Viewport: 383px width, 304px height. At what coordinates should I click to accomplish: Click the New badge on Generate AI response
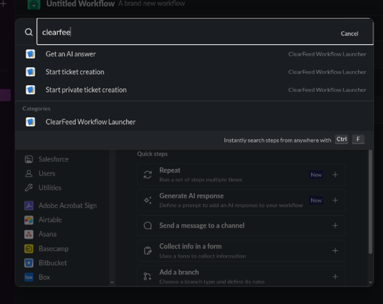point(316,201)
